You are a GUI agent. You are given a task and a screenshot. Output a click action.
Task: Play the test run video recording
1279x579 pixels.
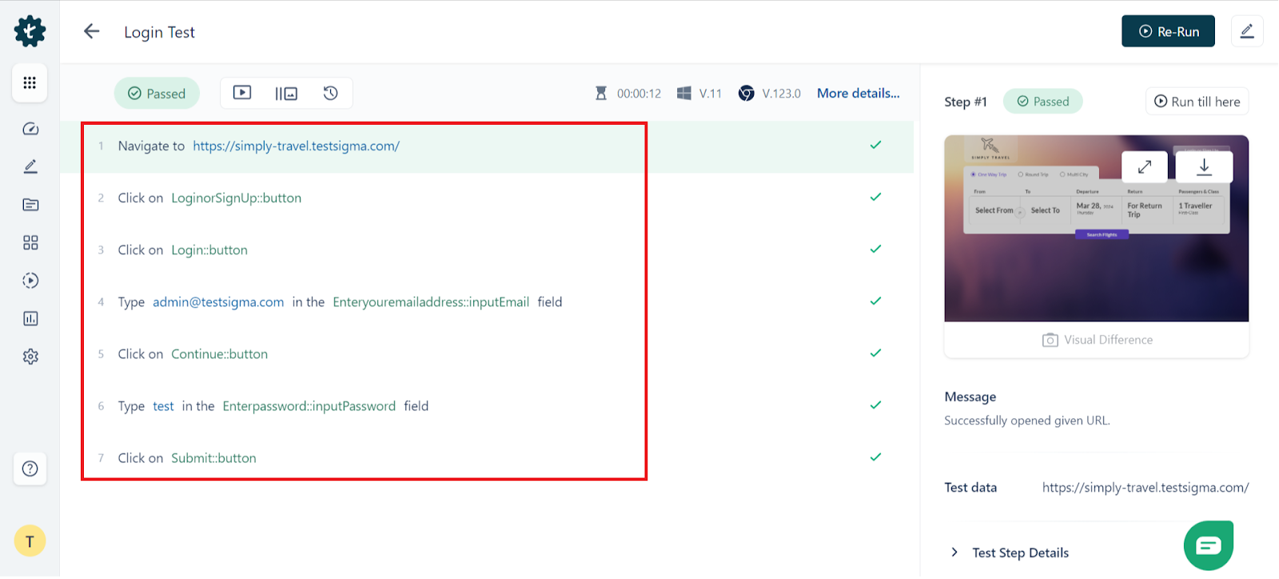click(x=242, y=93)
